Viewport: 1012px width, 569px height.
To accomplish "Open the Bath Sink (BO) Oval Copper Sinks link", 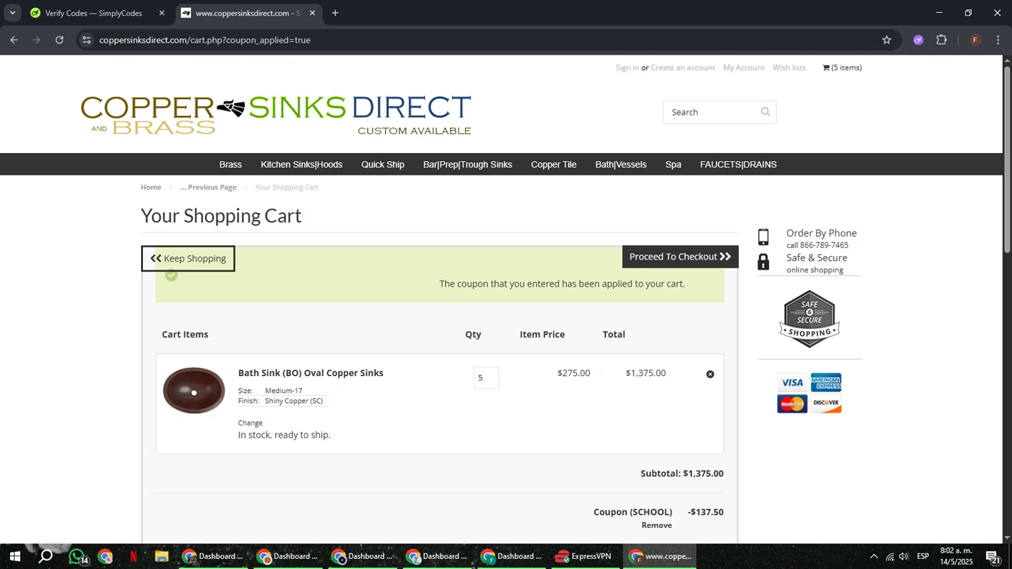I will (310, 373).
